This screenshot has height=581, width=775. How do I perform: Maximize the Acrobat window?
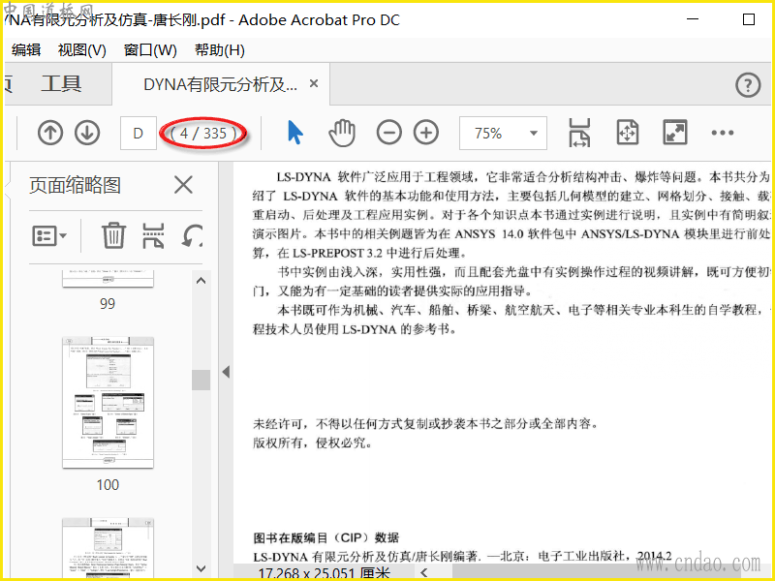click(x=749, y=19)
